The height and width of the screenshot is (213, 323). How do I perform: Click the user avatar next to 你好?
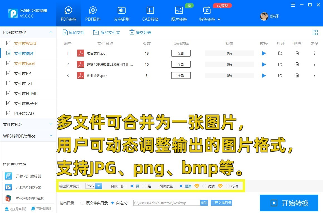click(x=264, y=16)
